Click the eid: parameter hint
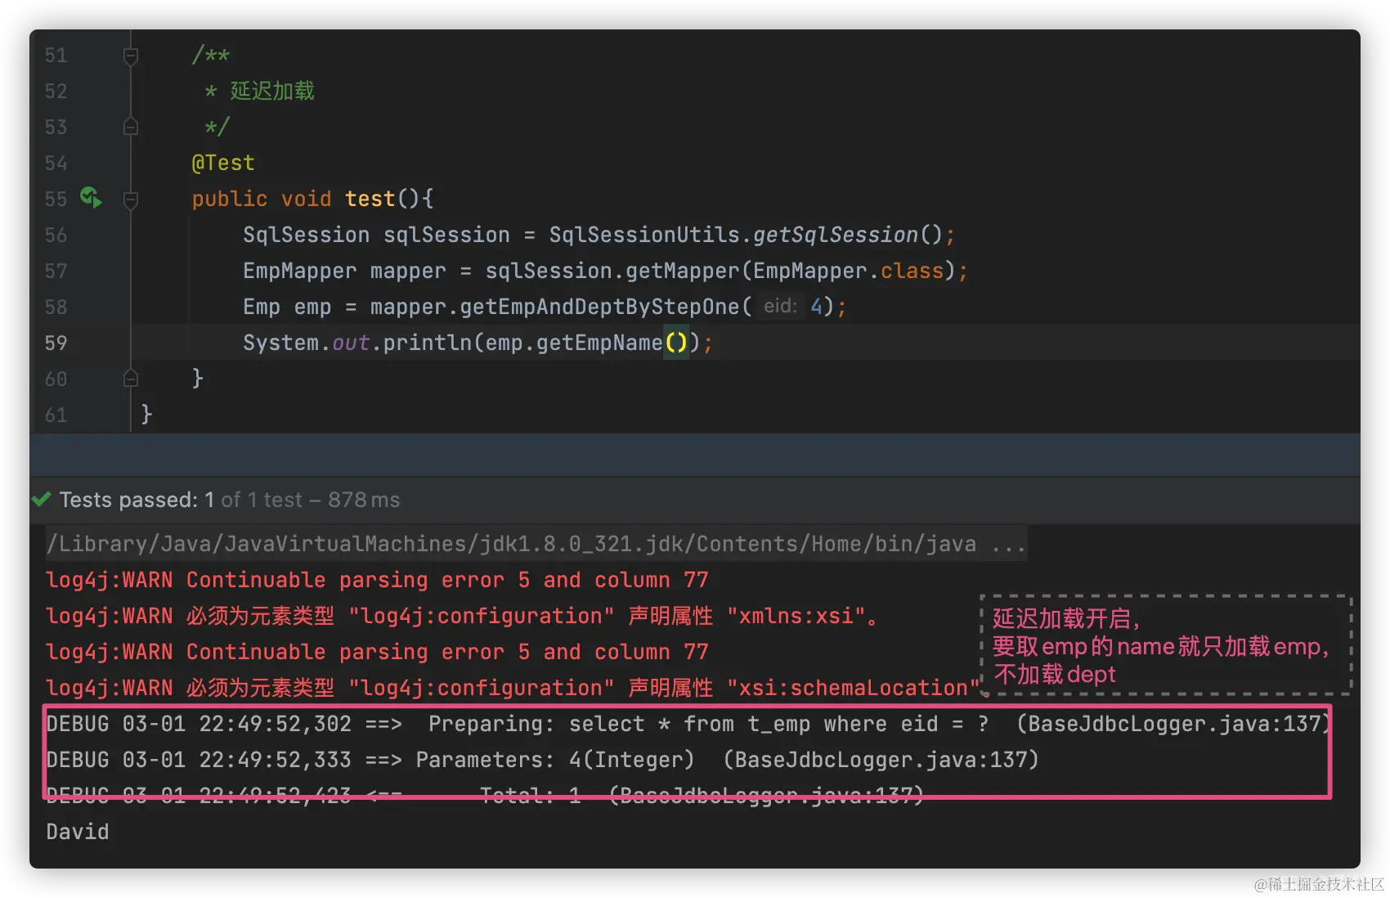The width and height of the screenshot is (1390, 898). (x=780, y=306)
